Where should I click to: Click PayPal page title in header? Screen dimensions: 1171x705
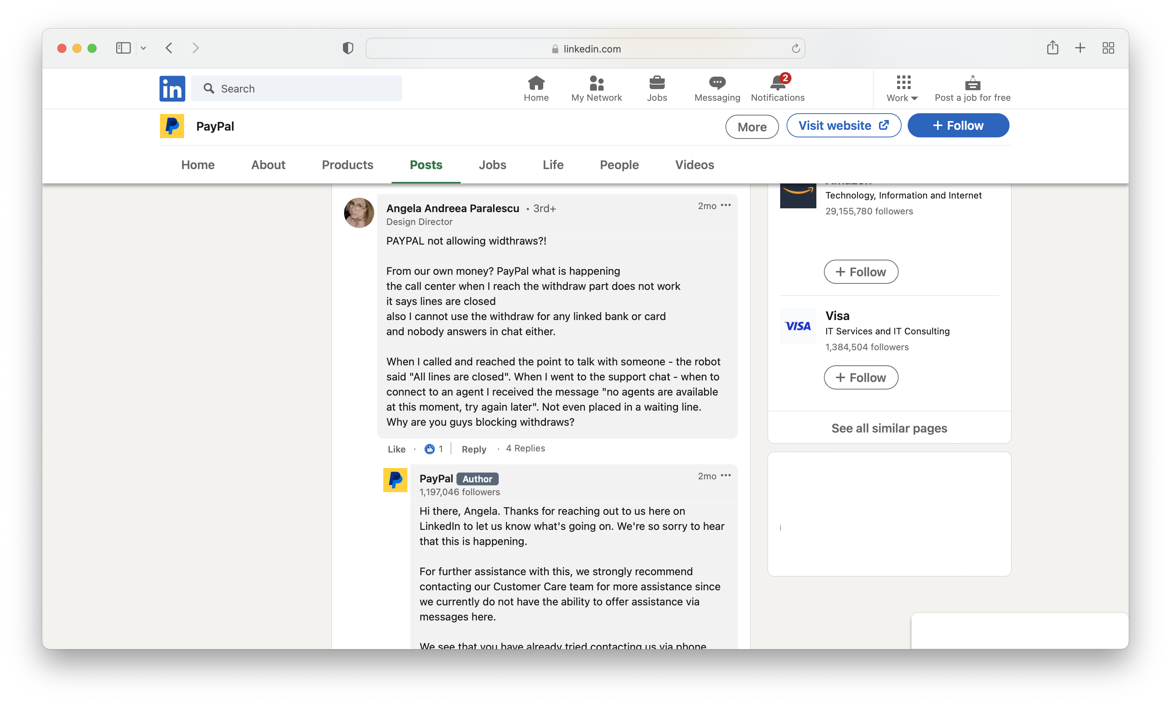pyautogui.click(x=215, y=126)
